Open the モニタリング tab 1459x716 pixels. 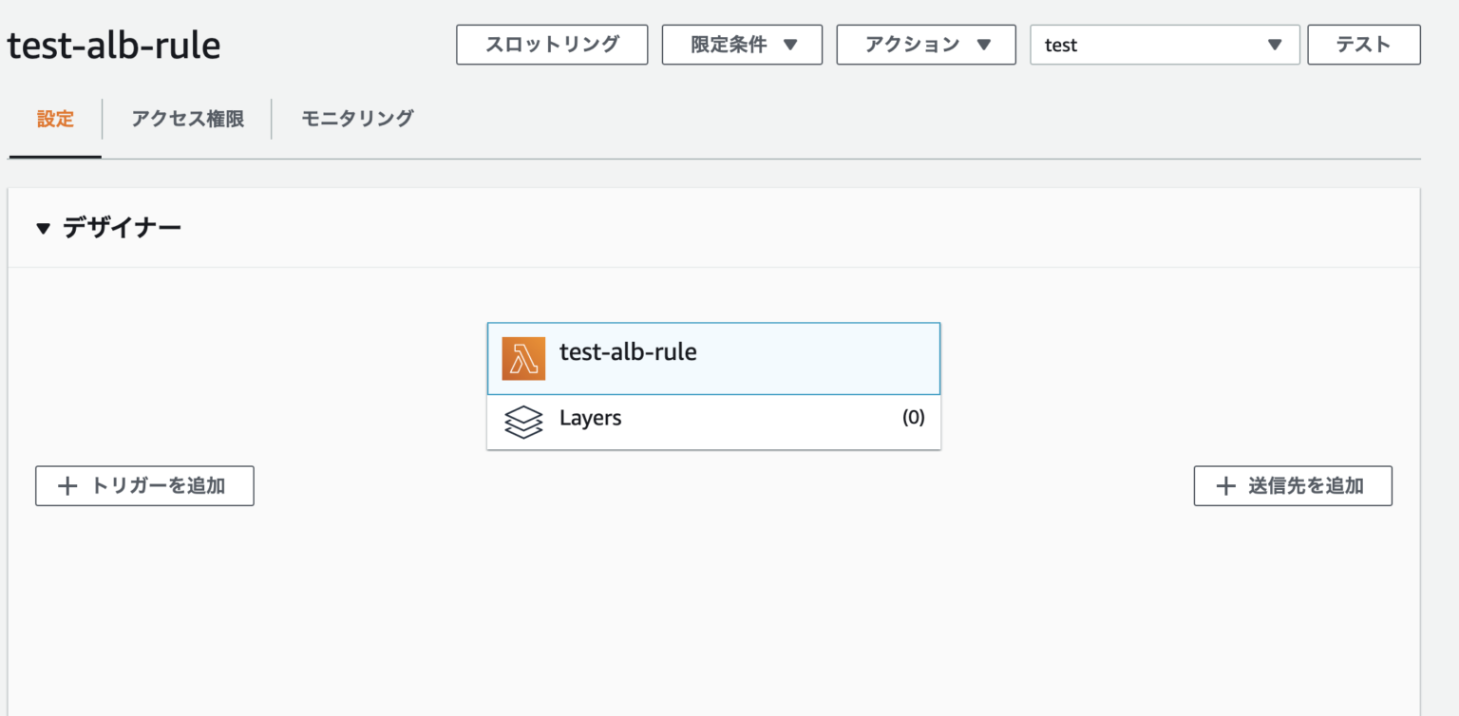pyautogui.click(x=356, y=119)
